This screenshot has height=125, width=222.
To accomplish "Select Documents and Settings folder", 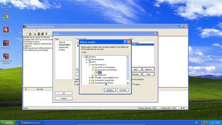I will click(107, 70).
